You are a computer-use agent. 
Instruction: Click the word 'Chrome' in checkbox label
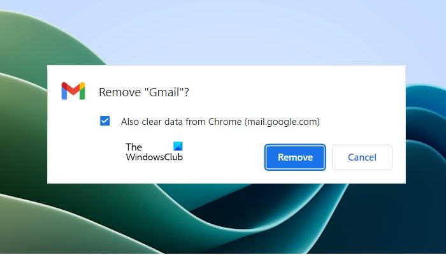[x=225, y=122]
